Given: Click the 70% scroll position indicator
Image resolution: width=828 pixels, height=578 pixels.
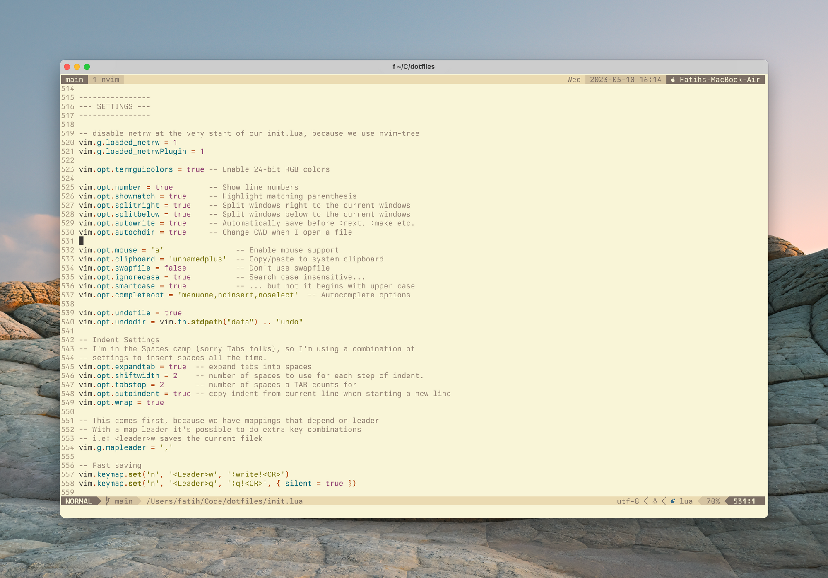Looking at the screenshot, I should 713,501.
